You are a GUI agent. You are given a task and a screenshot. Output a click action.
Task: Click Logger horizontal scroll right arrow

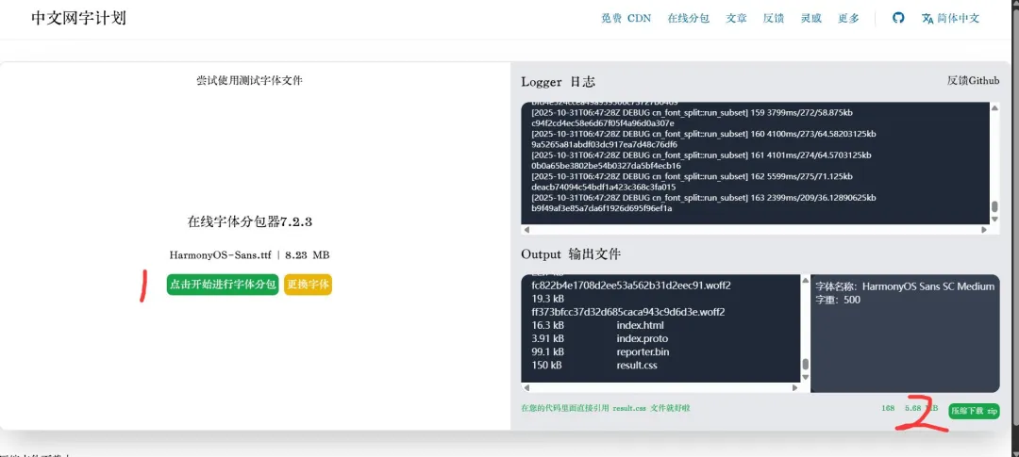[x=985, y=229]
